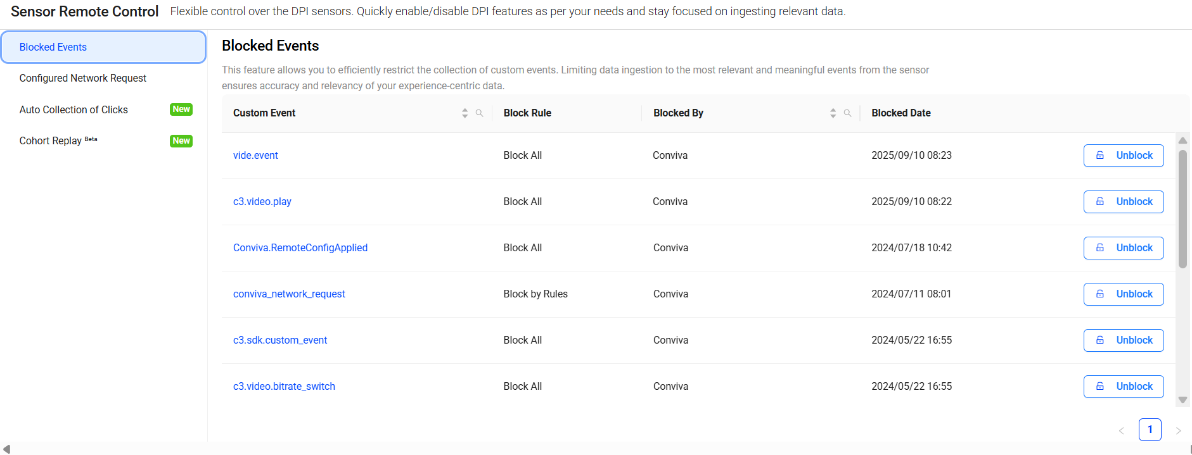Viewport: 1192px width, 455px height.
Task: Unblock the c3.video.play event
Action: [x=1123, y=202]
